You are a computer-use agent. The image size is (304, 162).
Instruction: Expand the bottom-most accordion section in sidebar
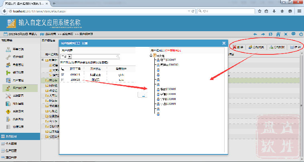click(x=20, y=158)
